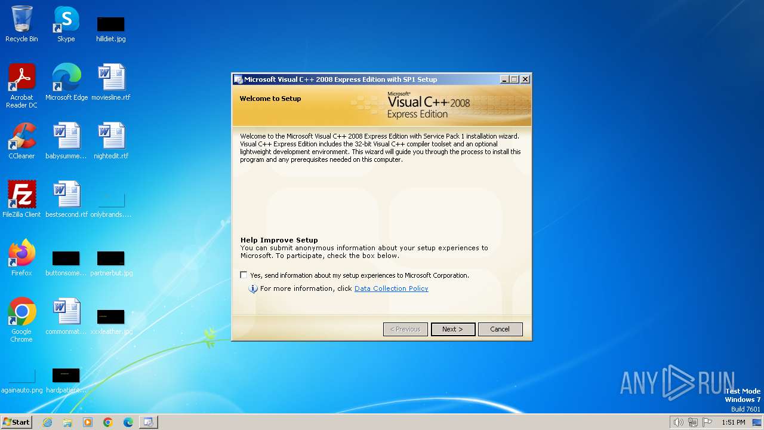Screen dimensions: 764x430
Task: Minimize the setup window
Action: [504, 79]
